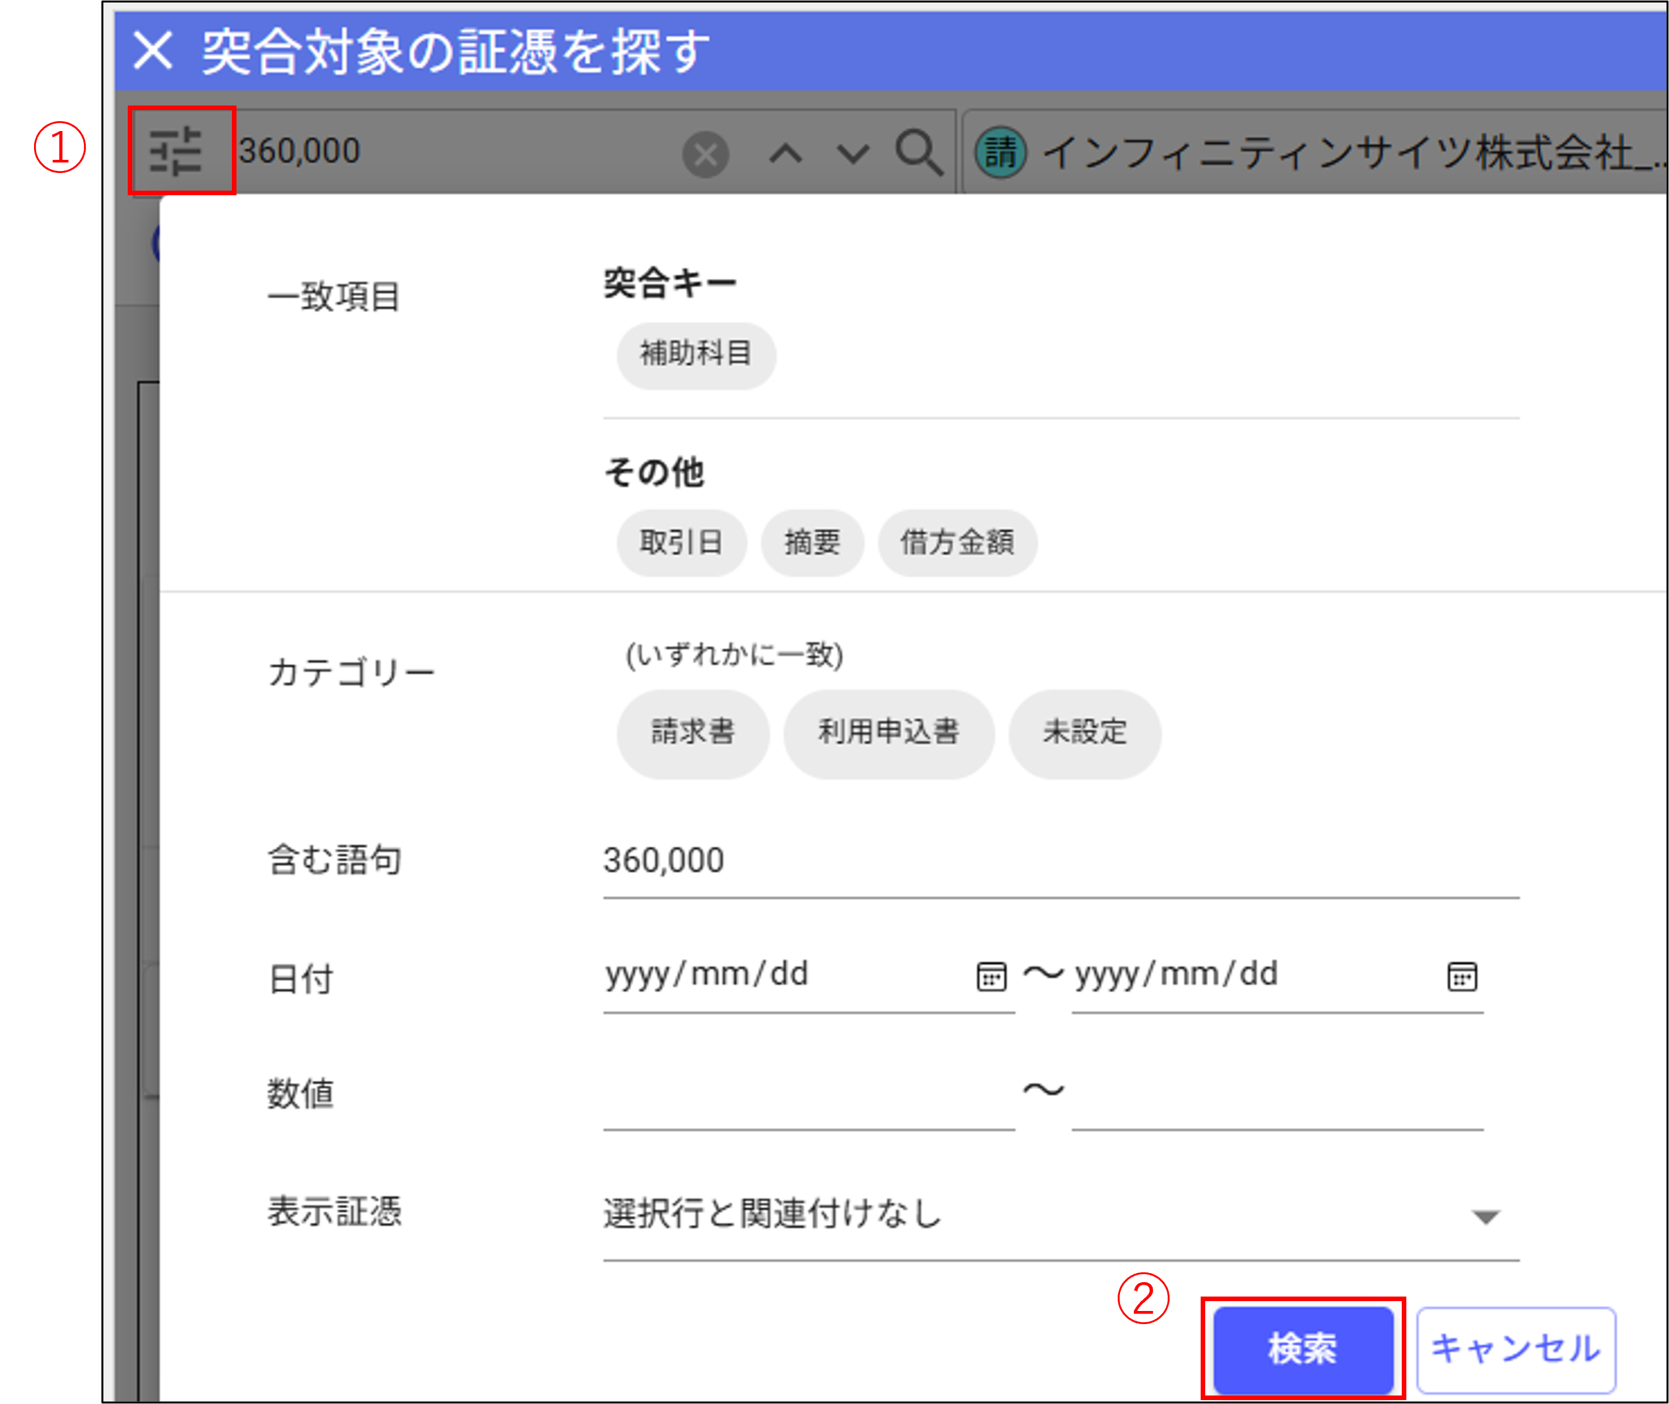This screenshot has width=1669, height=1404.
Task: Toggle the 摘要 chip
Action: (x=812, y=543)
